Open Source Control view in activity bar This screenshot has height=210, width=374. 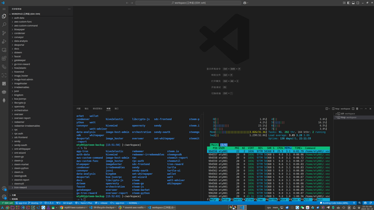coord(4,33)
